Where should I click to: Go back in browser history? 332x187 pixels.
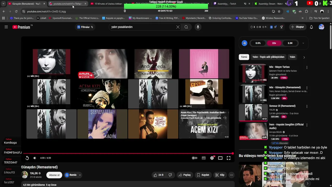[4, 11]
